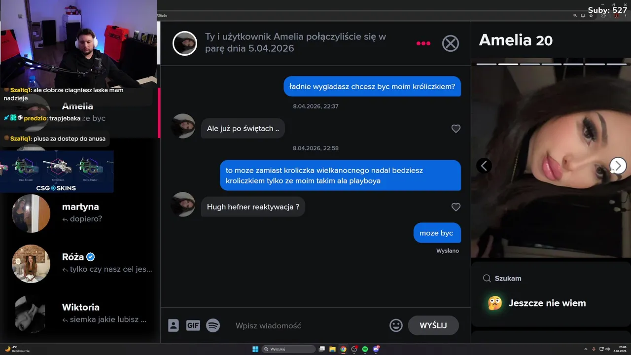Image resolution: width=631 pixels, height=355 pixels.
Task: Open the conversation with martyna
Action: click(x=81, y=213)
